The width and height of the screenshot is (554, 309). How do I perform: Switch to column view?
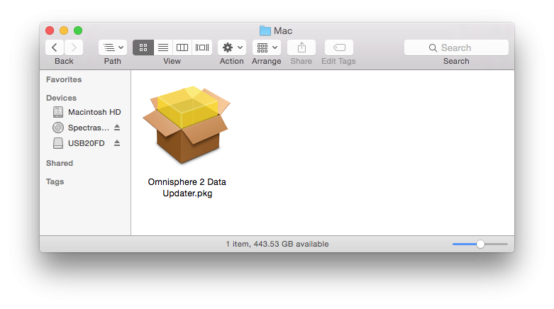pos(182,47)
